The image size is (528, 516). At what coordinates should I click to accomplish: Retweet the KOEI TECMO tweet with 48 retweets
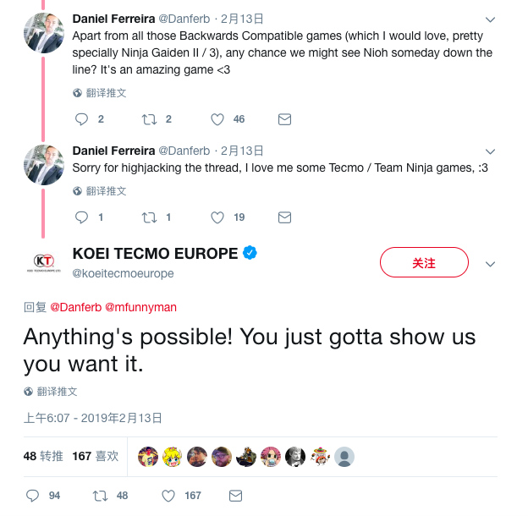[x=99, y=495]
